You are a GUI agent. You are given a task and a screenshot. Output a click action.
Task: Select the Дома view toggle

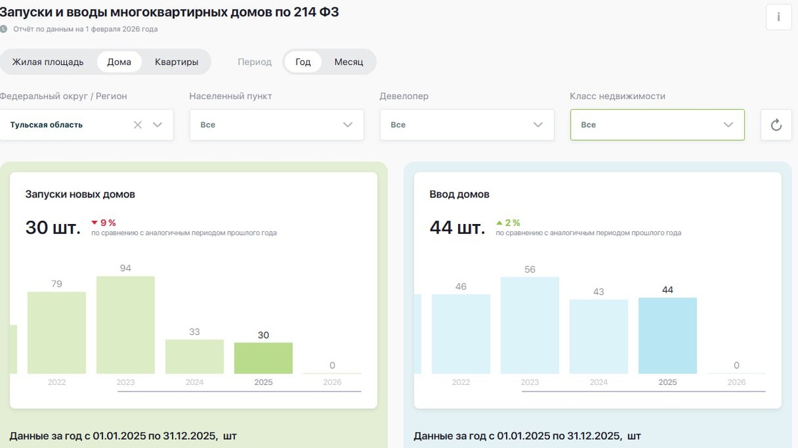pos(119,62)
